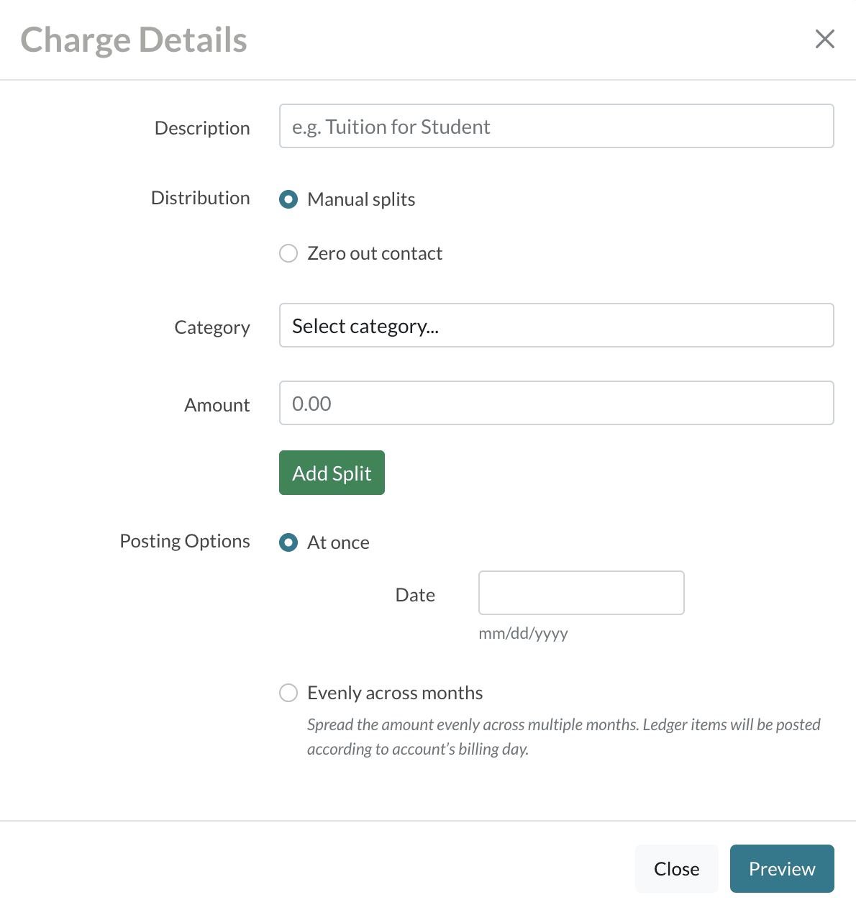Click the Date field label

[x=415, y=595]
